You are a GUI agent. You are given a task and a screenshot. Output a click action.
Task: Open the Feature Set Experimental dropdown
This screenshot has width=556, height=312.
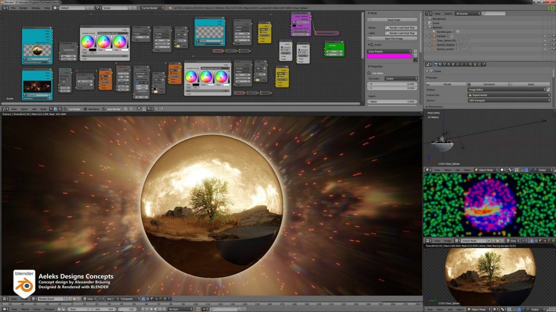tap(509, 95)
